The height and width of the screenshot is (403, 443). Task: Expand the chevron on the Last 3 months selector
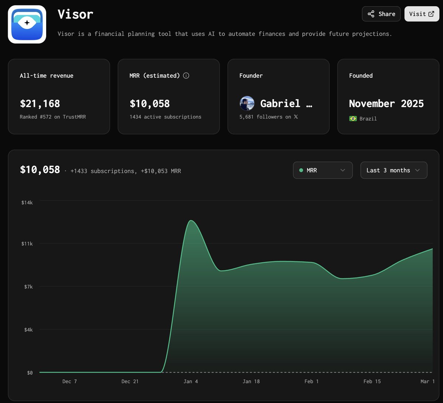[418, 170]
